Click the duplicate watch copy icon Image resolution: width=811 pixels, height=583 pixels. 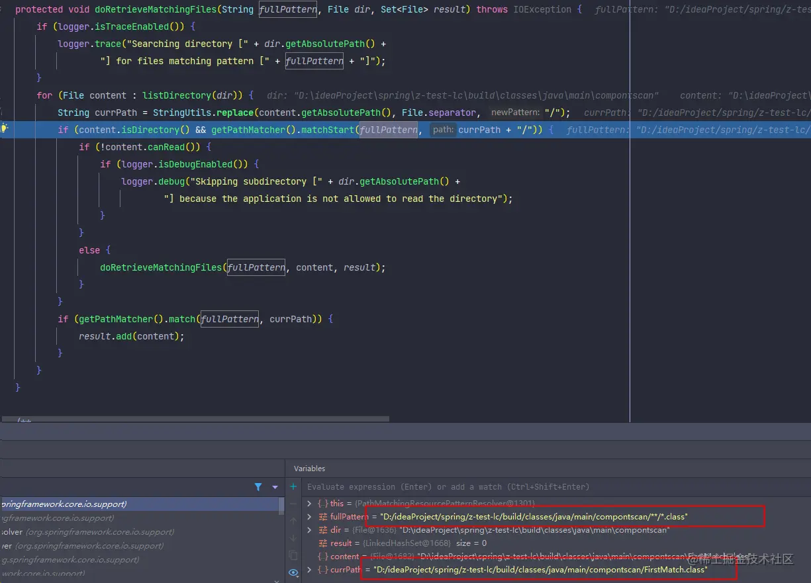coord(293,556)
